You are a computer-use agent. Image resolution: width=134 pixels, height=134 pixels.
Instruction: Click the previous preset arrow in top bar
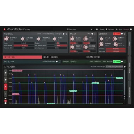point(91,29)
